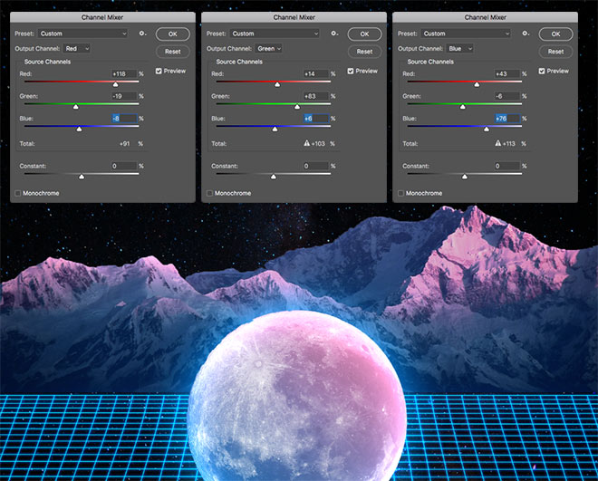598x481 pixels.
Task: Click Source Channels label in Green output dialog
Action: click(239, 62)
